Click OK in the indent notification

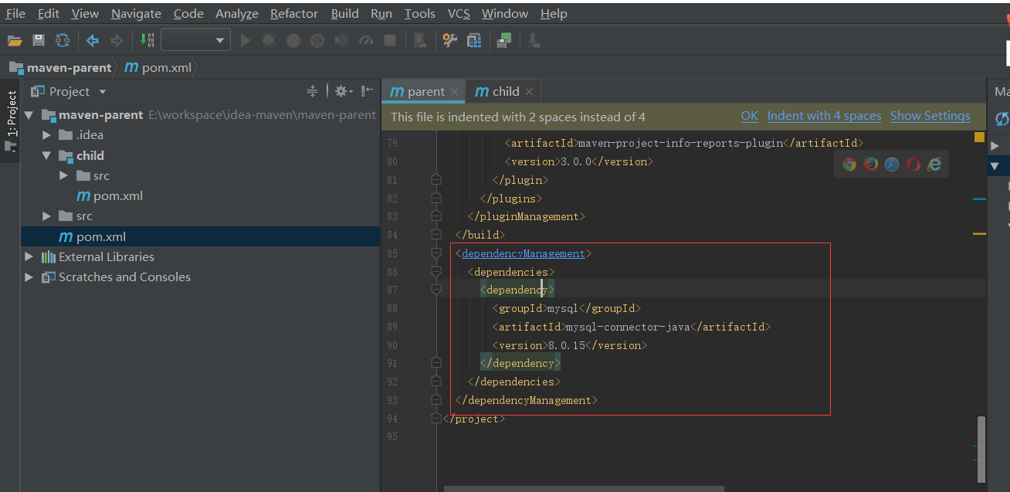[750, 116]
